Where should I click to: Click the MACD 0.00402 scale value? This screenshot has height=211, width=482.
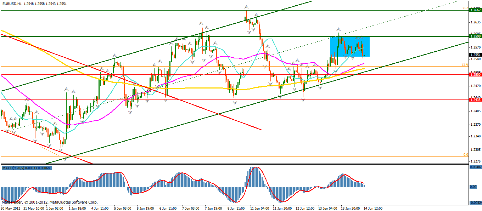point(475,167)
